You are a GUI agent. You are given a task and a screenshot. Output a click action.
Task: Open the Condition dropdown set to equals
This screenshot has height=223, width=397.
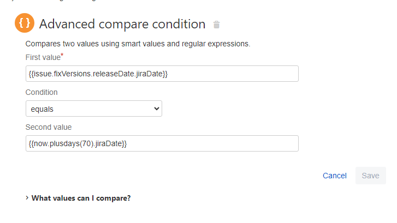(x=94, y=109)
